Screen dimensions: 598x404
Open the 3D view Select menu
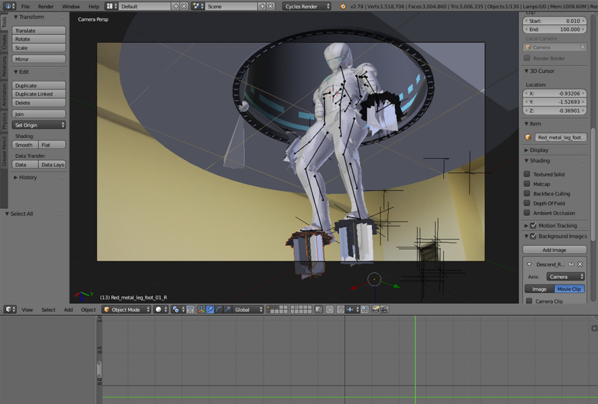(x=48, y=309)
